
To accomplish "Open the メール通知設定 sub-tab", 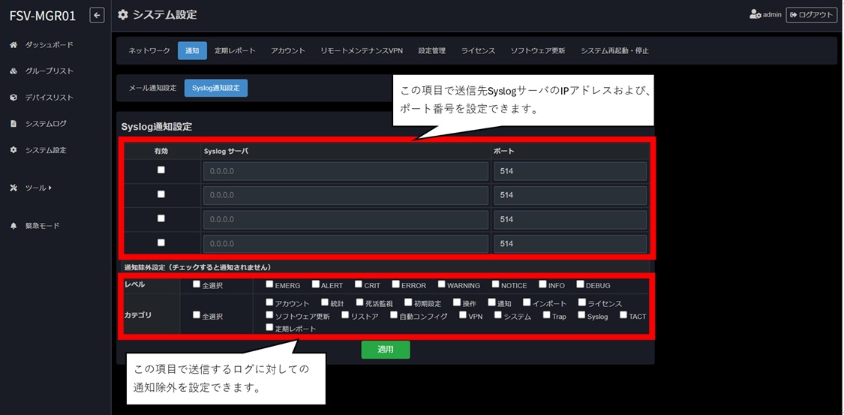I will [152, 88].
